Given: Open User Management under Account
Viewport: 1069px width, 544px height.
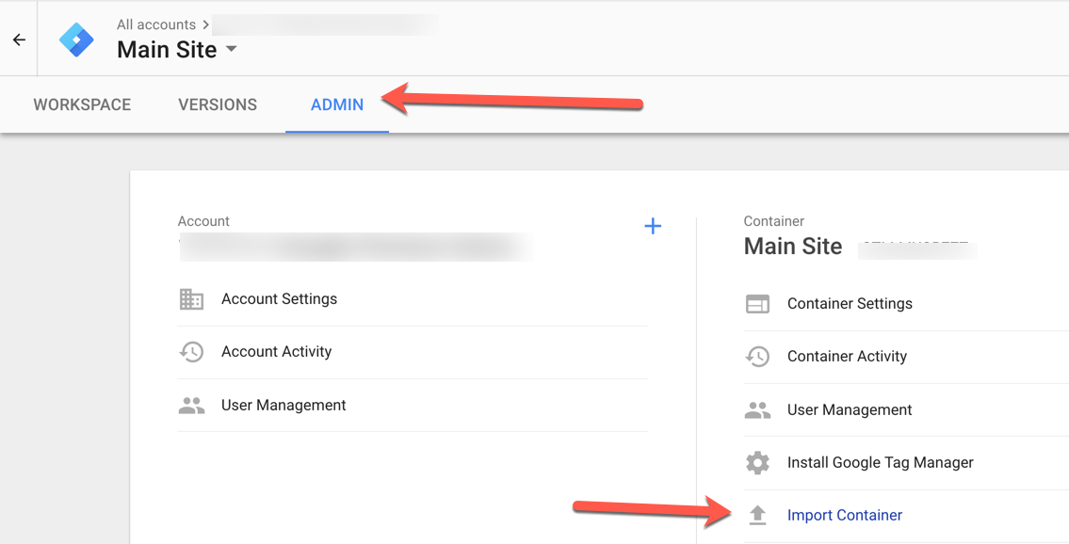Looking at the screenshot, I should click(x=283, y=405).
